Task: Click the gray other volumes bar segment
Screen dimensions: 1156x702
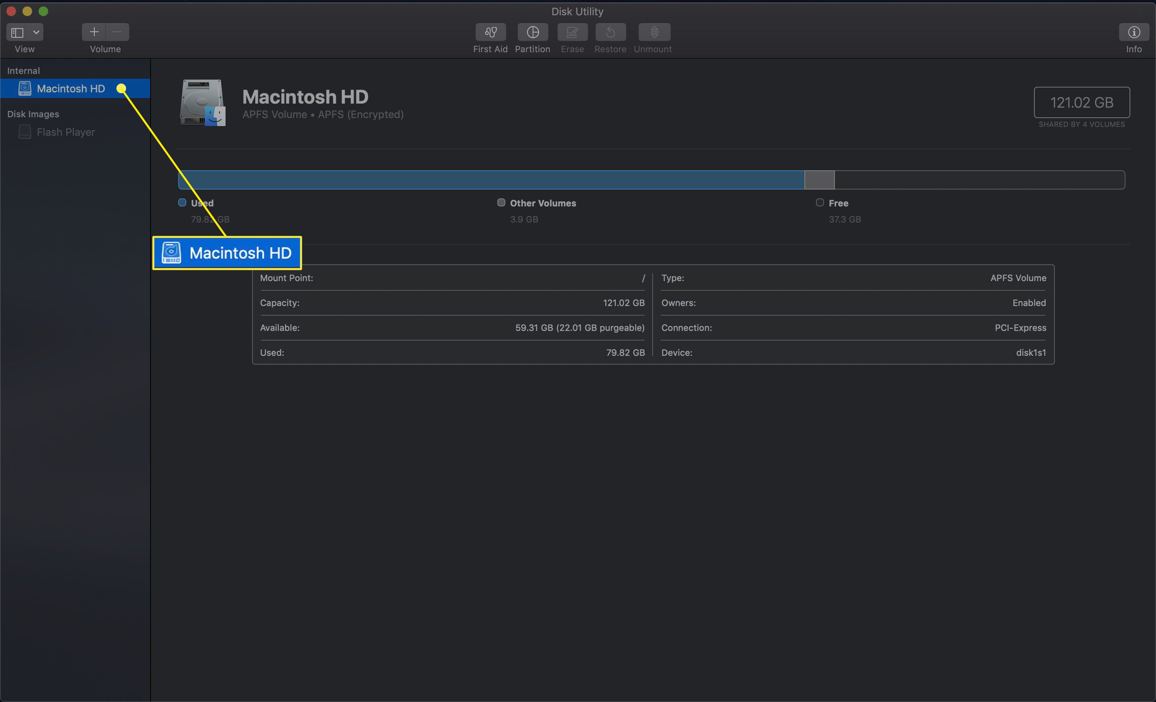Action: (x=820, y=180)
